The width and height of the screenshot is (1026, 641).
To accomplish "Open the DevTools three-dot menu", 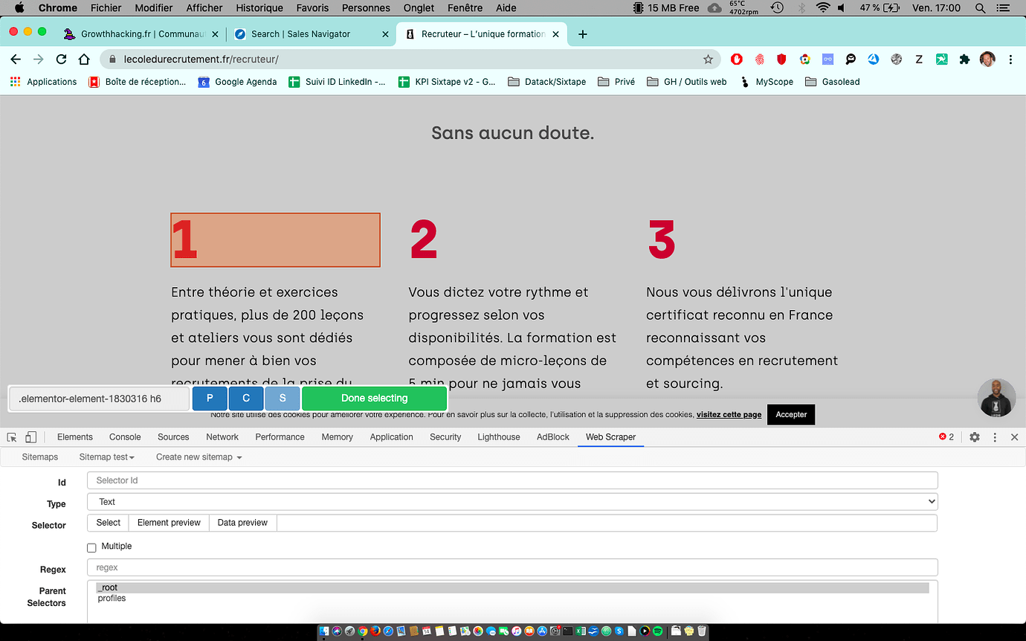I will 995,437.
